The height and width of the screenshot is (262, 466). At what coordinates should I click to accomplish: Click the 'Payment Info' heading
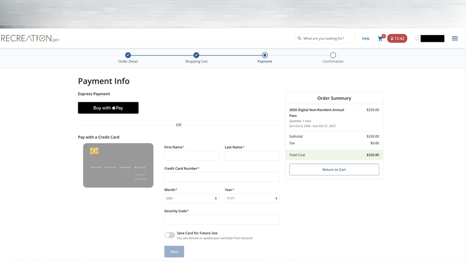[104, 81]
